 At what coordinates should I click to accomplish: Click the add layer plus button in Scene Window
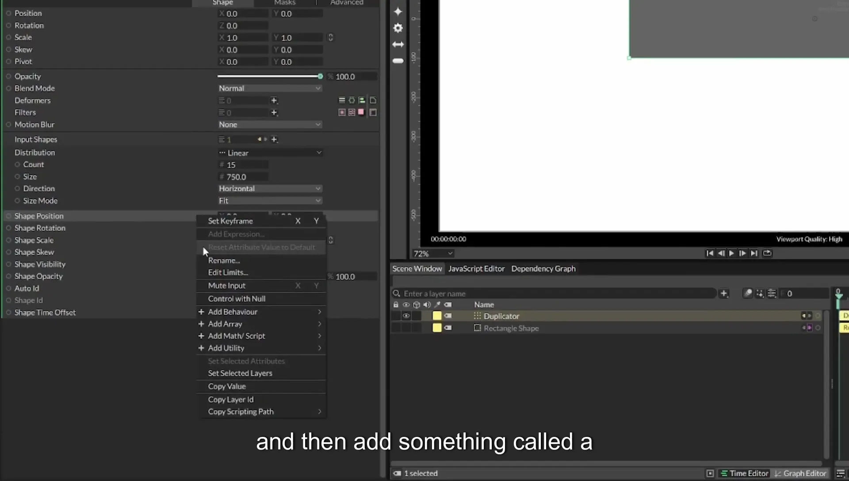(x=724, y=294)
